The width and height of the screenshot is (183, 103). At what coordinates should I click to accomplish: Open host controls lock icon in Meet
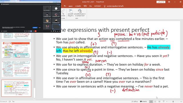[59, 31]
